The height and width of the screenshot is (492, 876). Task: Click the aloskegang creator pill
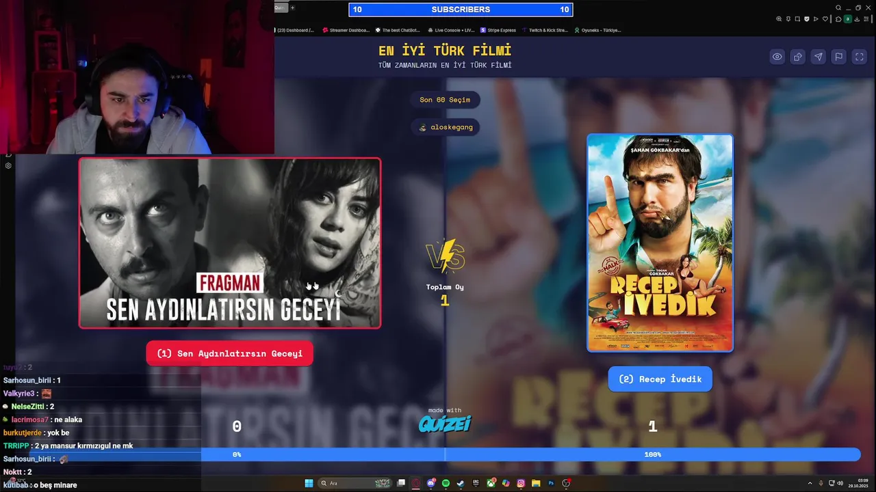click(x=445, y=127)
